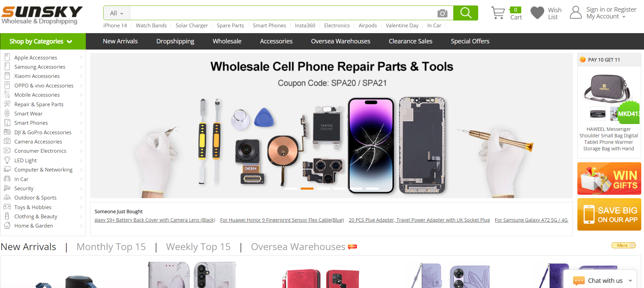Click the Home & Garden house icon
This screenshot has height=288, width=644.
(7, 225)
